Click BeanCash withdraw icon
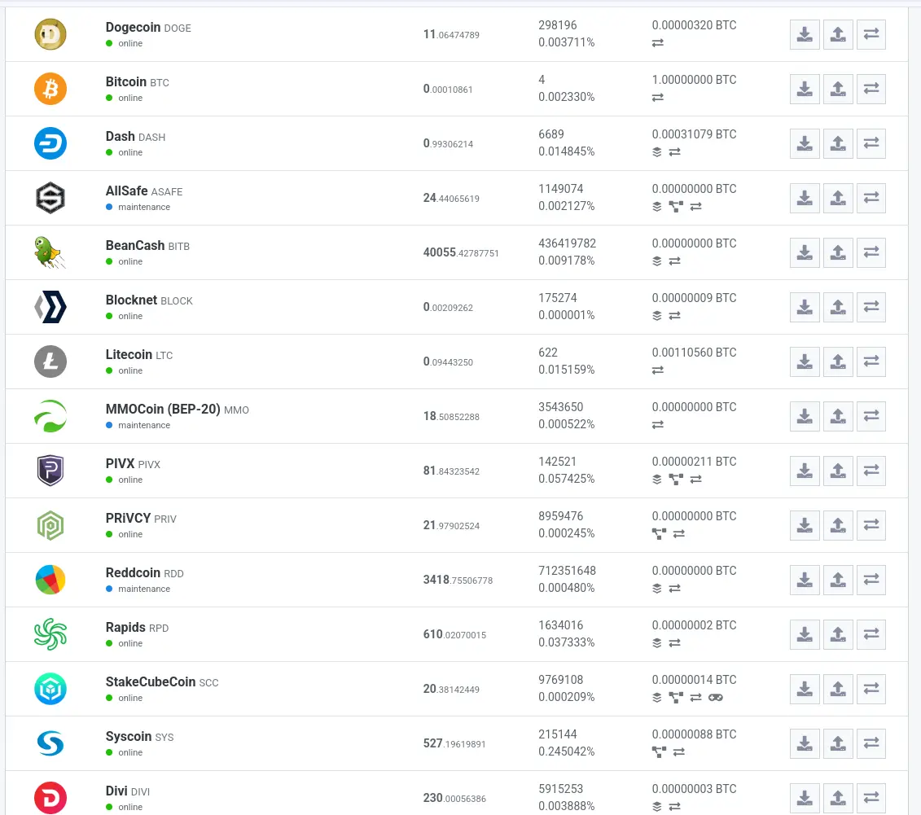The image size is (921, 815). point(838,253)
